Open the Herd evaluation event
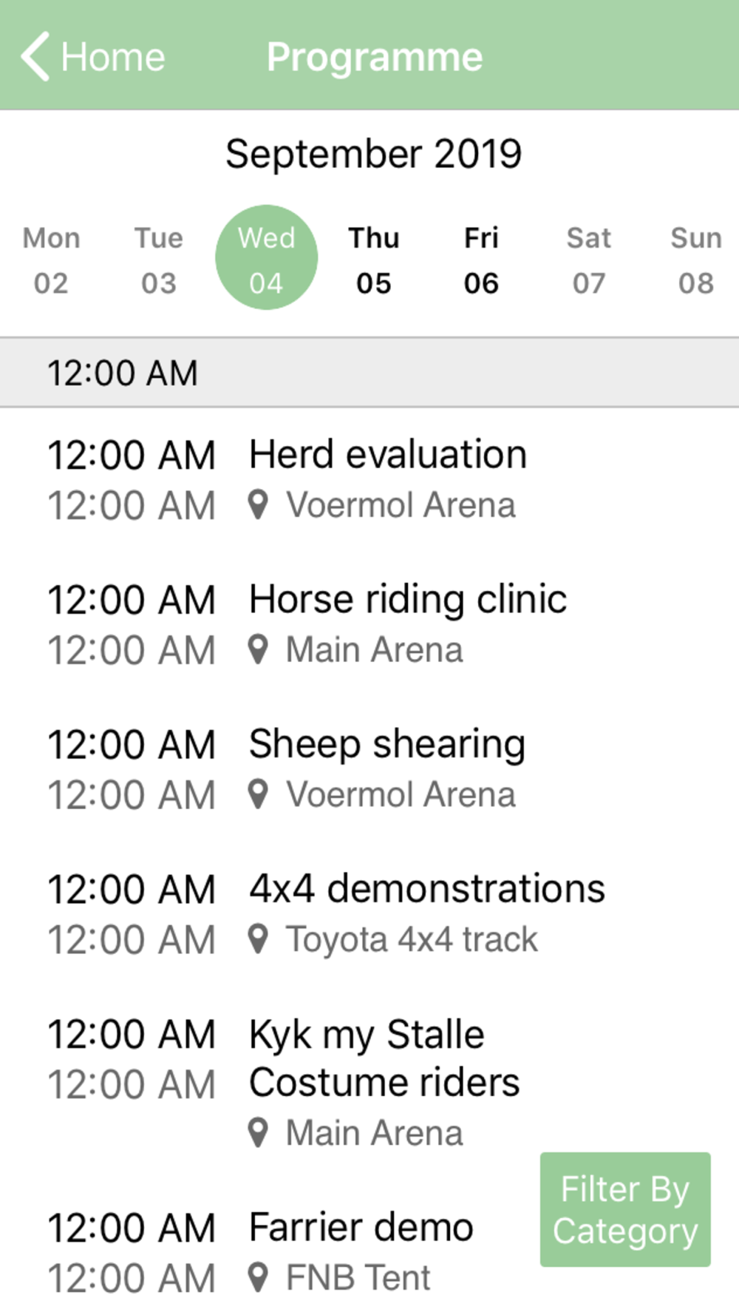This screenshot has height=1315, width=739. pyautogui.click(x=369, y=479)
